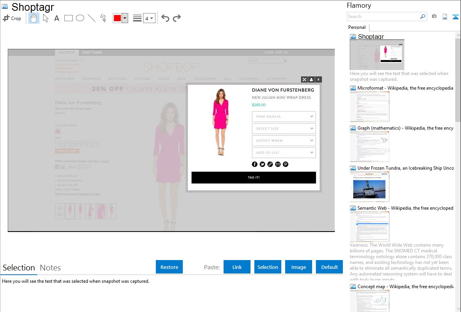Open the Shoptagr snapshot thumbnail

[x=377, y=55]
